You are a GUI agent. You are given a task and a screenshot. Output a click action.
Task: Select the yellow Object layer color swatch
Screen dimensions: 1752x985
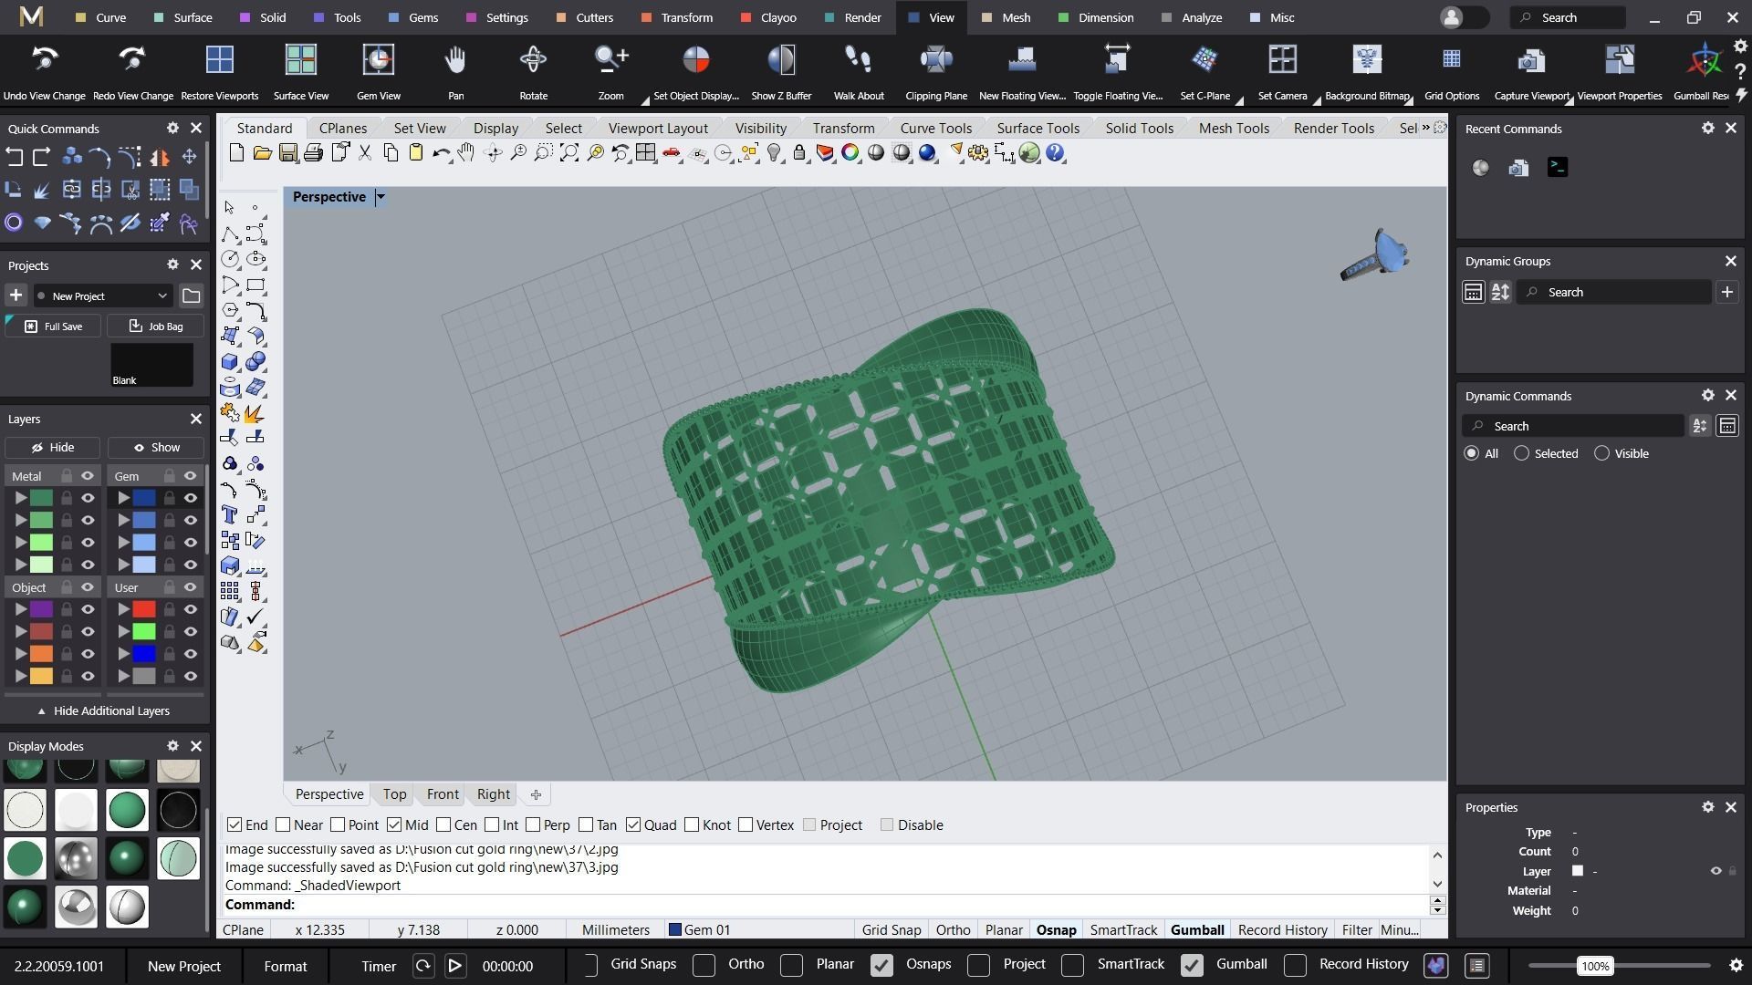tap(41, 677)
